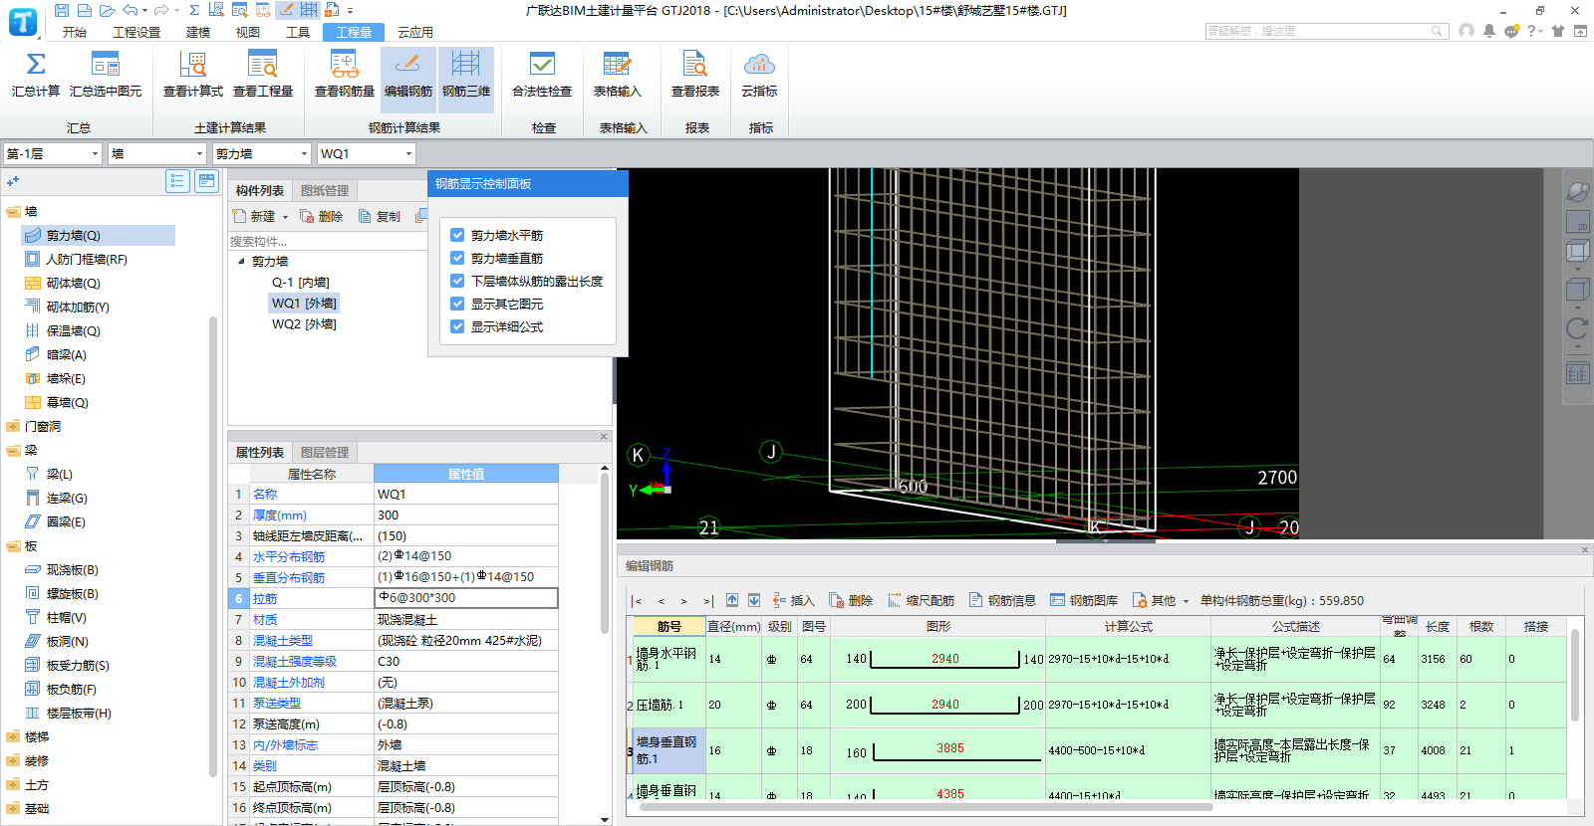Select WQ2 [外墙] in component list
The width and height of the screenshot is (1594, 826).
point(304,323)
